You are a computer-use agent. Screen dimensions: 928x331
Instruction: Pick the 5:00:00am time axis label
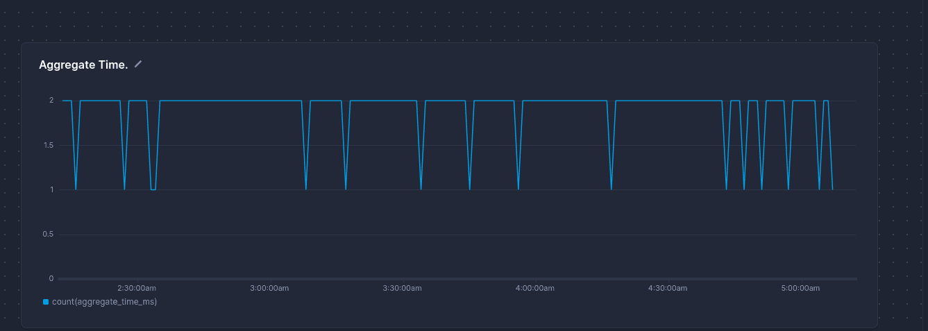(x=800, y=288)
